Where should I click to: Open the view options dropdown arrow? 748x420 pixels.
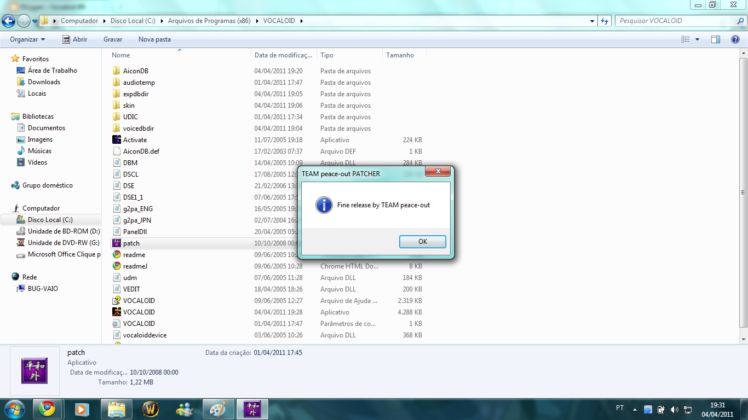[x=697, y=39]
